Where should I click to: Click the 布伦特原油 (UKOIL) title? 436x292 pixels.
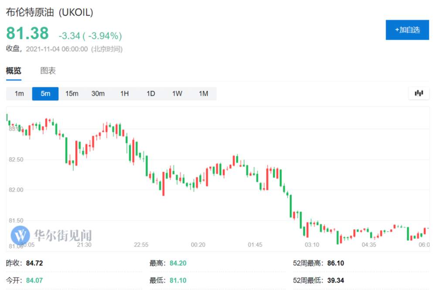point(50,12)
